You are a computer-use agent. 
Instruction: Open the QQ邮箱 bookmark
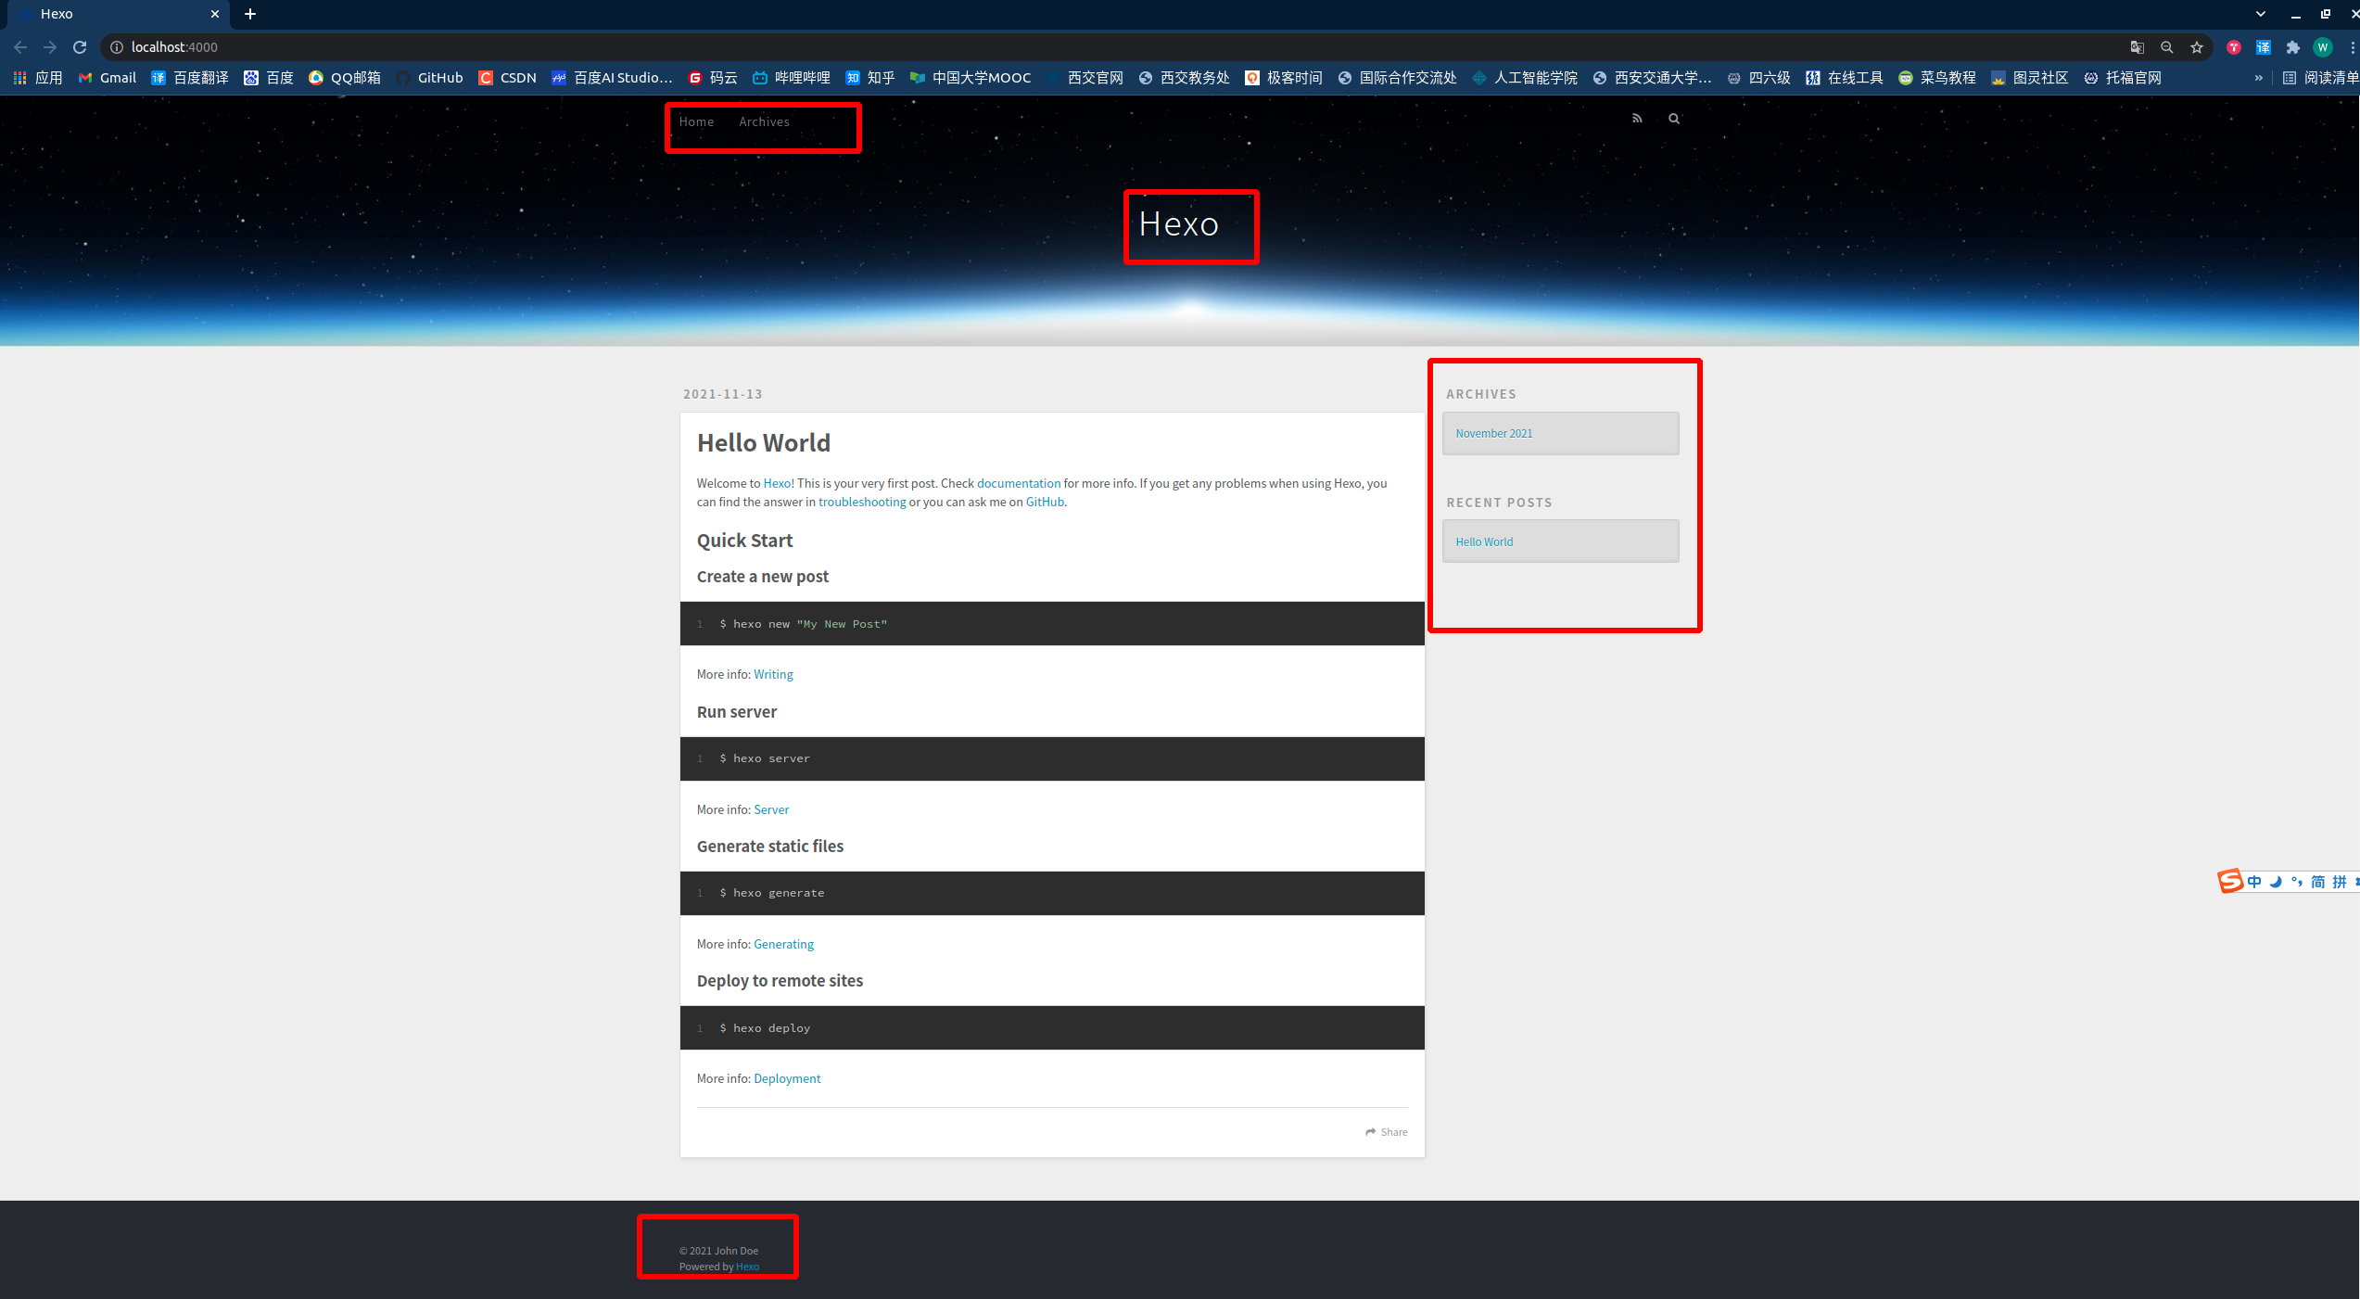(x=345, y=78)
